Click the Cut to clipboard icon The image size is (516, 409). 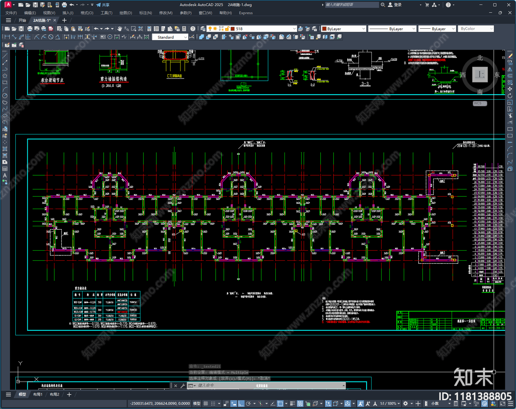pos(59,29)
